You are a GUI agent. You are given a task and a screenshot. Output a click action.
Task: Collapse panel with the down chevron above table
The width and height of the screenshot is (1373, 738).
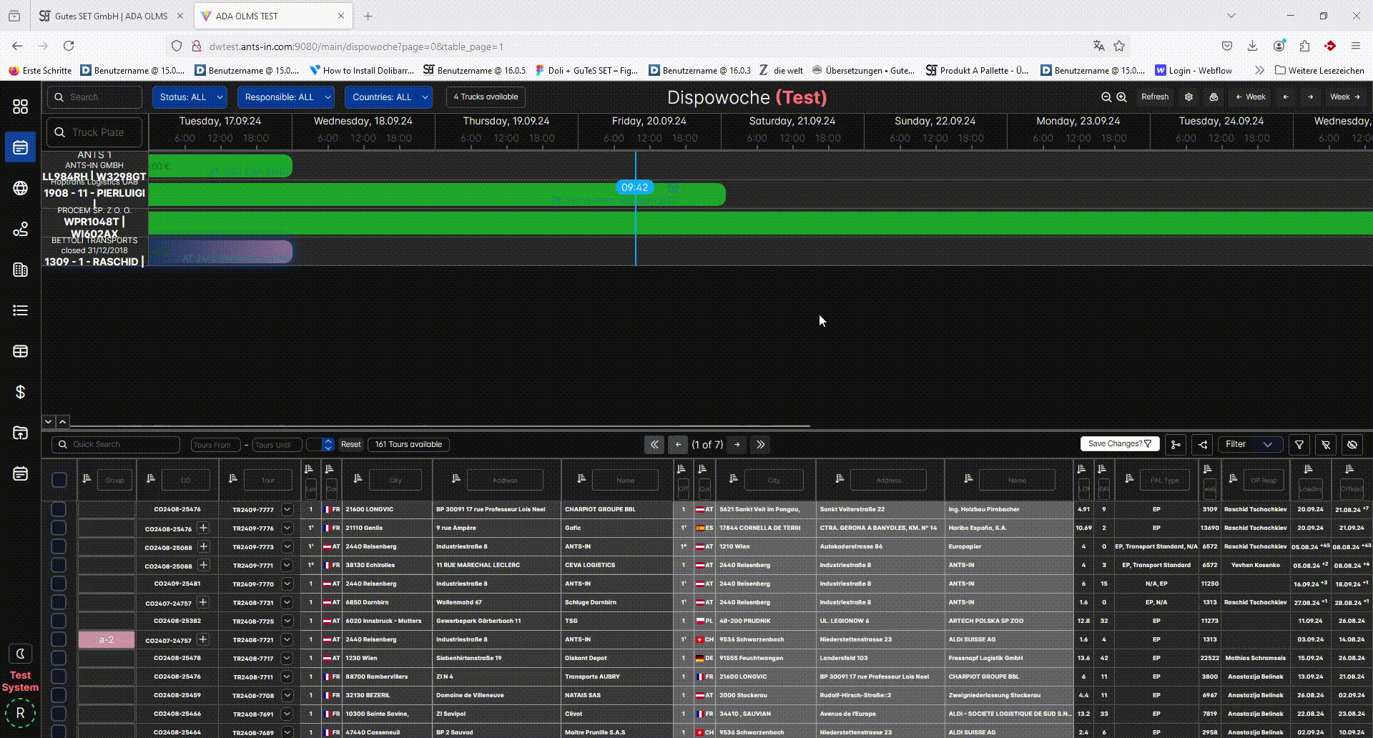click(48, 422)
